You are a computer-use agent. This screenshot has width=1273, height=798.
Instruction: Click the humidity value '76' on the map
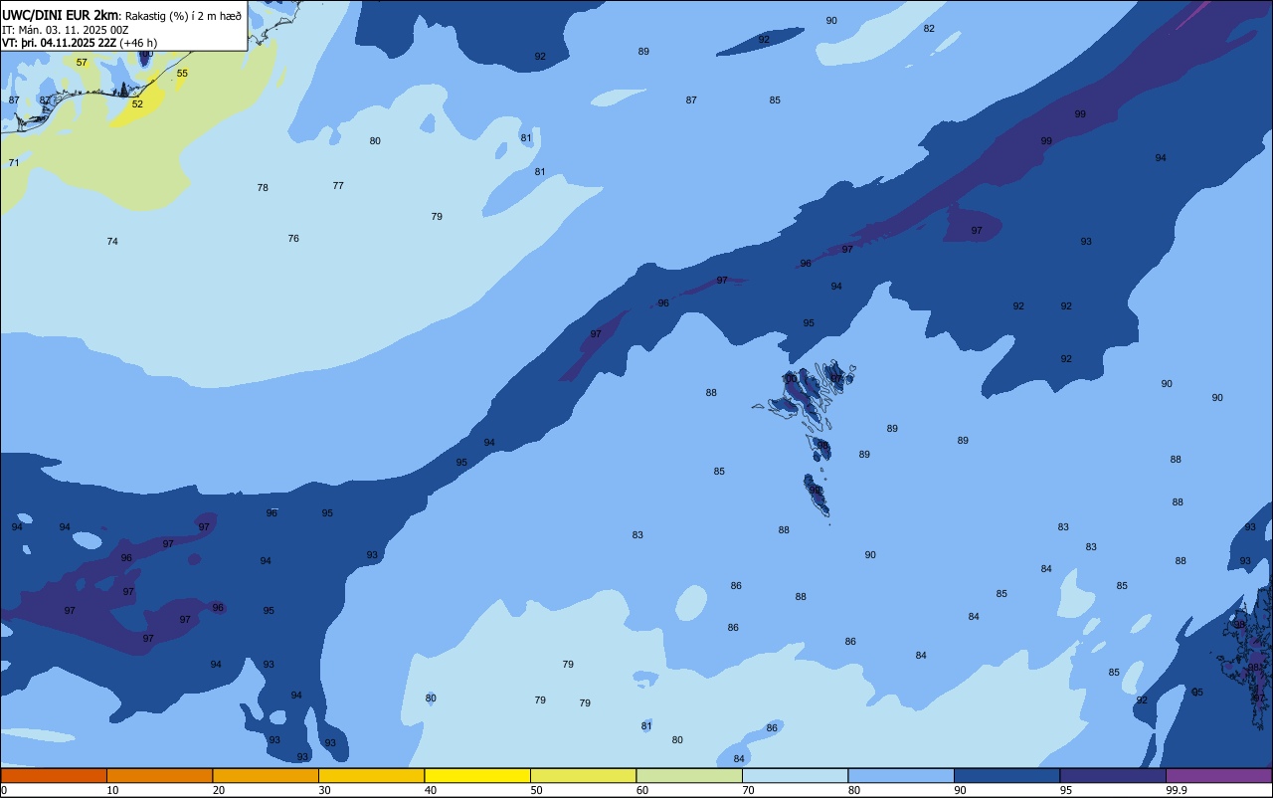coord(293,239)
